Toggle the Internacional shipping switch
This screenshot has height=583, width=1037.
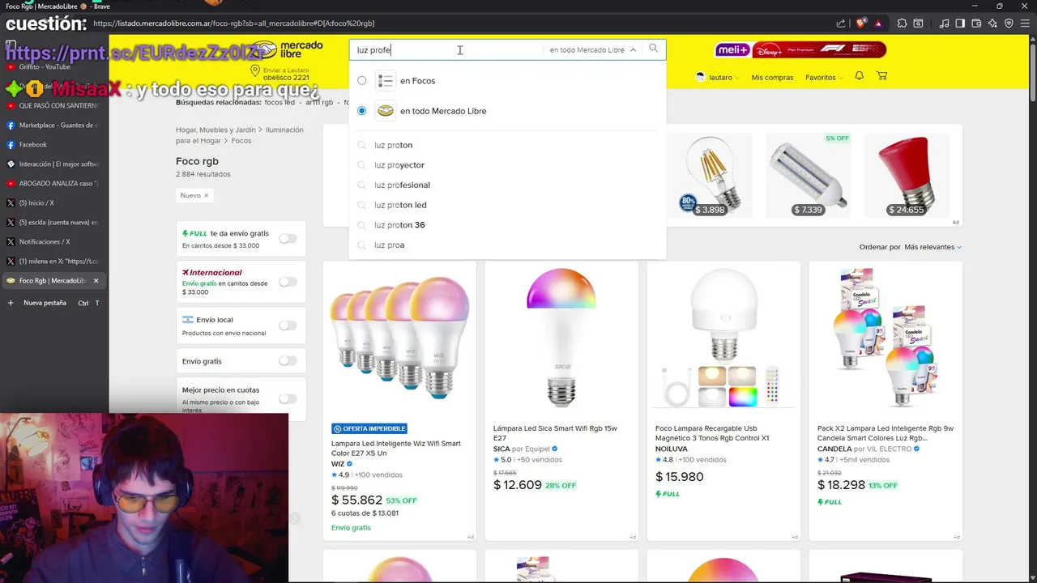[288, 282]
